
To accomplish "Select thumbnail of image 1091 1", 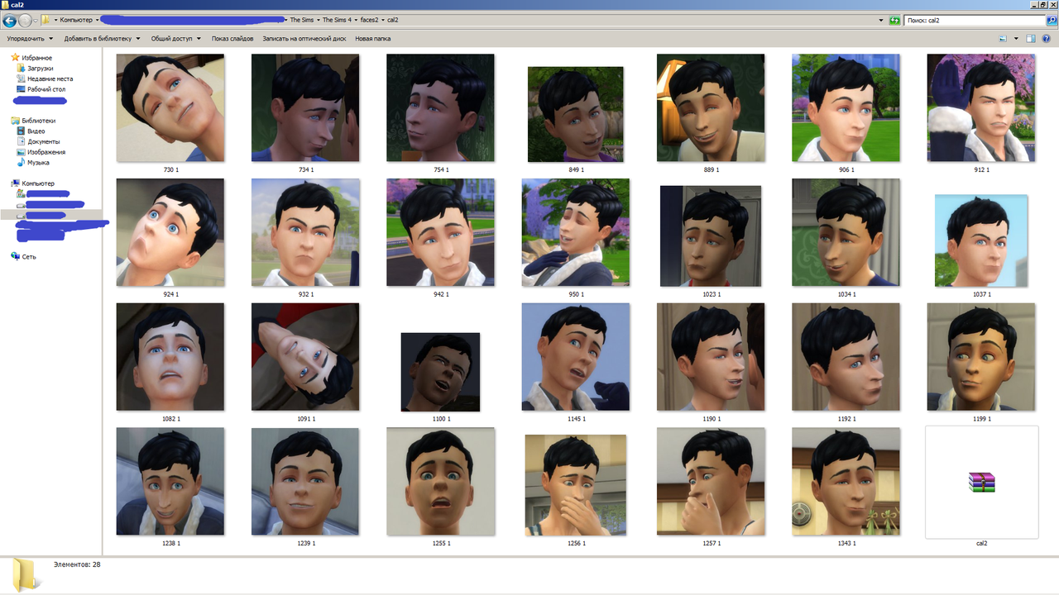I will point(305,357).
